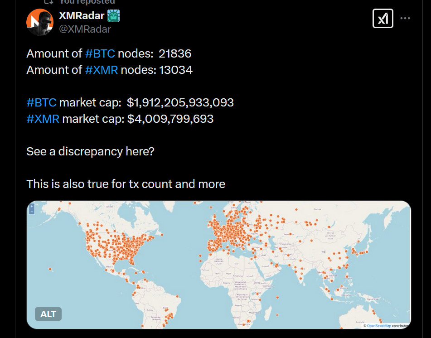Screen dimensions: 431x338
Task: Open the @XMRadar handle link
Action: tap(85, 29)
